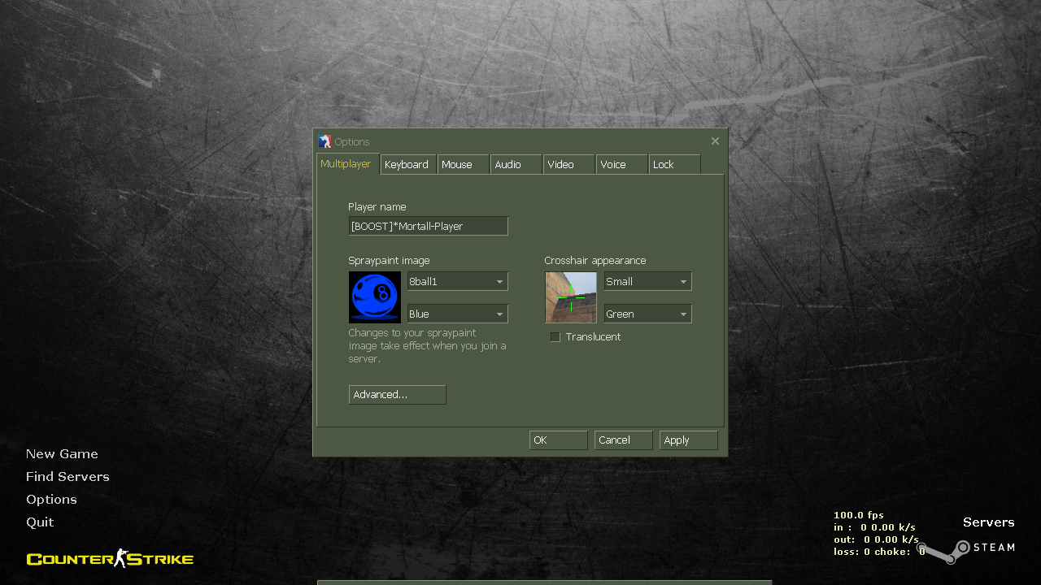Click the Apply button
Viewport: 1041px width, 585px height.
point(688,440)
